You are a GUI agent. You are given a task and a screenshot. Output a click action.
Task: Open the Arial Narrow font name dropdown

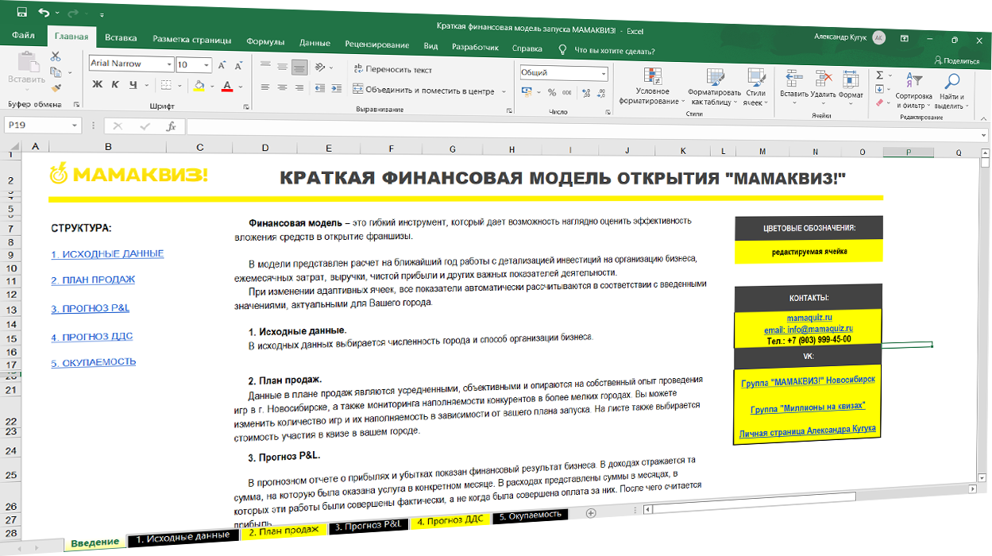[x=168, y=64]
